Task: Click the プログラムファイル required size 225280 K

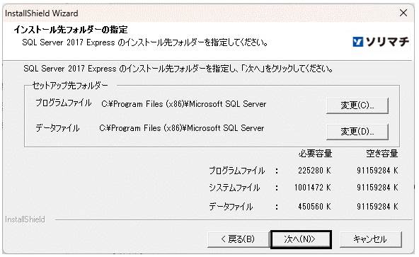Action: tap(314, 171)
